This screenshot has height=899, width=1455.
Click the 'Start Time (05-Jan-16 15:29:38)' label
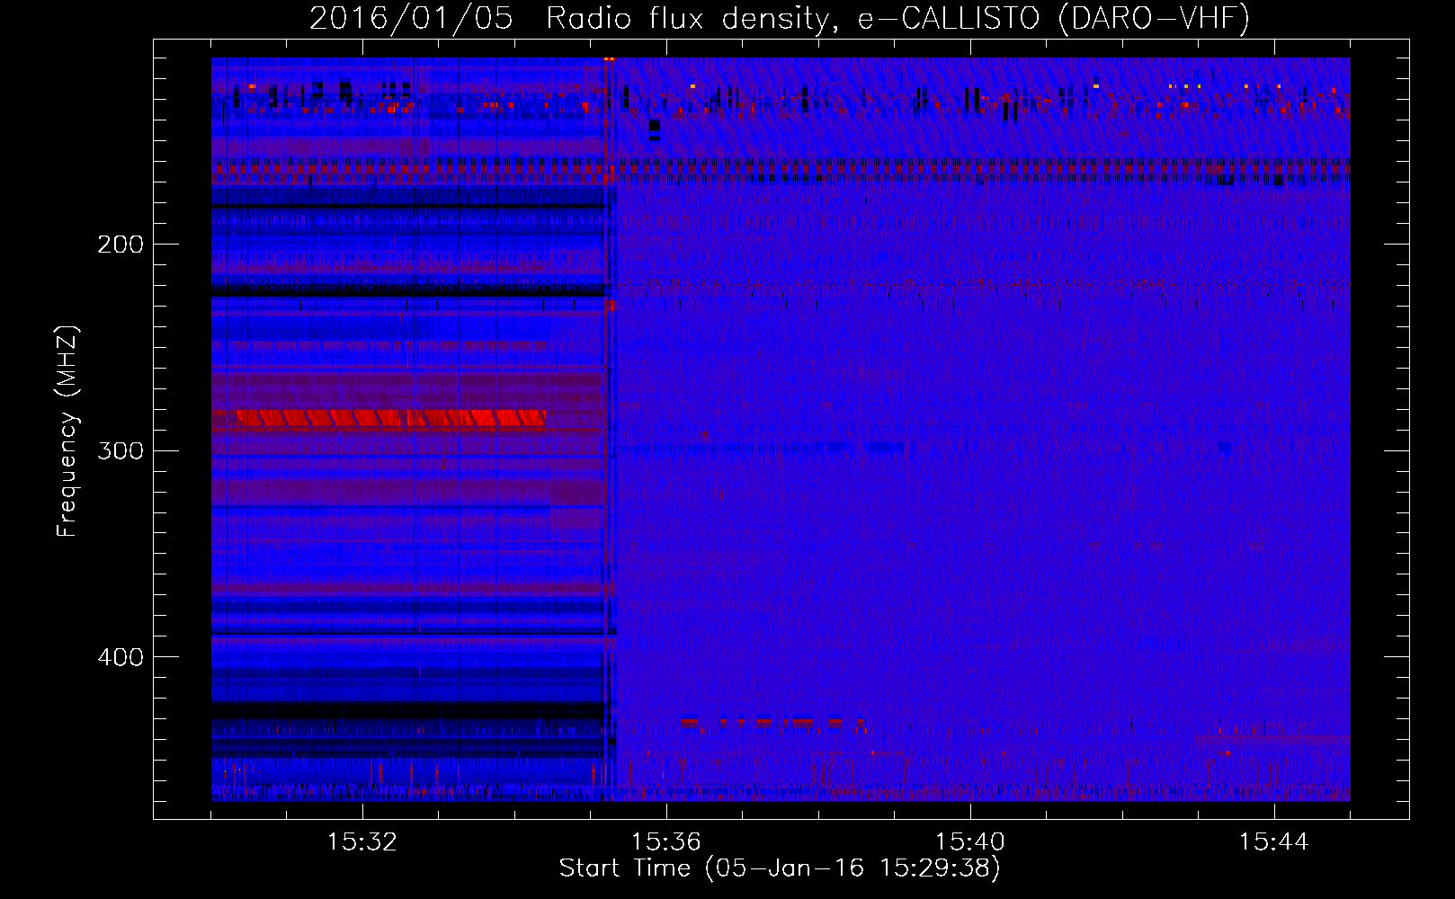click(x=780, y=868)
